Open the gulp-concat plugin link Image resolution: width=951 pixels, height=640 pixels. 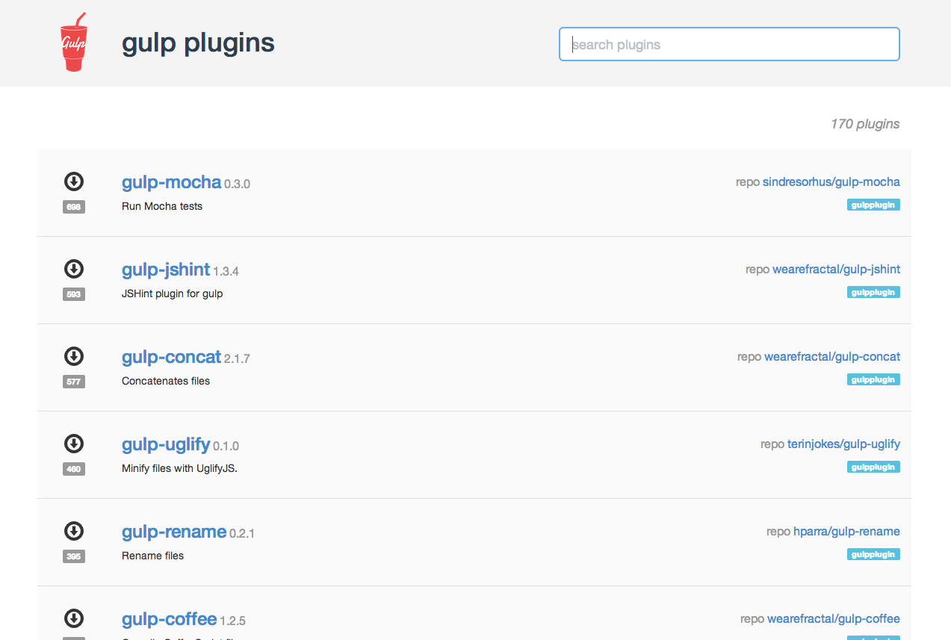(171, 357)
